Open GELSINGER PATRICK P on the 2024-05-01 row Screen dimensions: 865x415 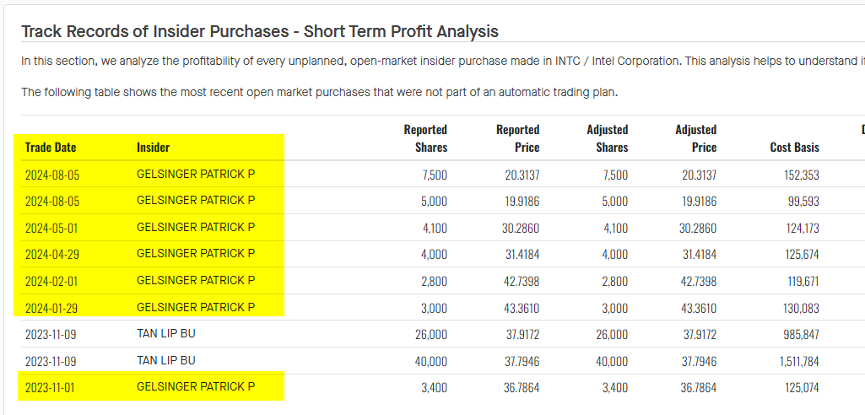[x=196, y=228]
